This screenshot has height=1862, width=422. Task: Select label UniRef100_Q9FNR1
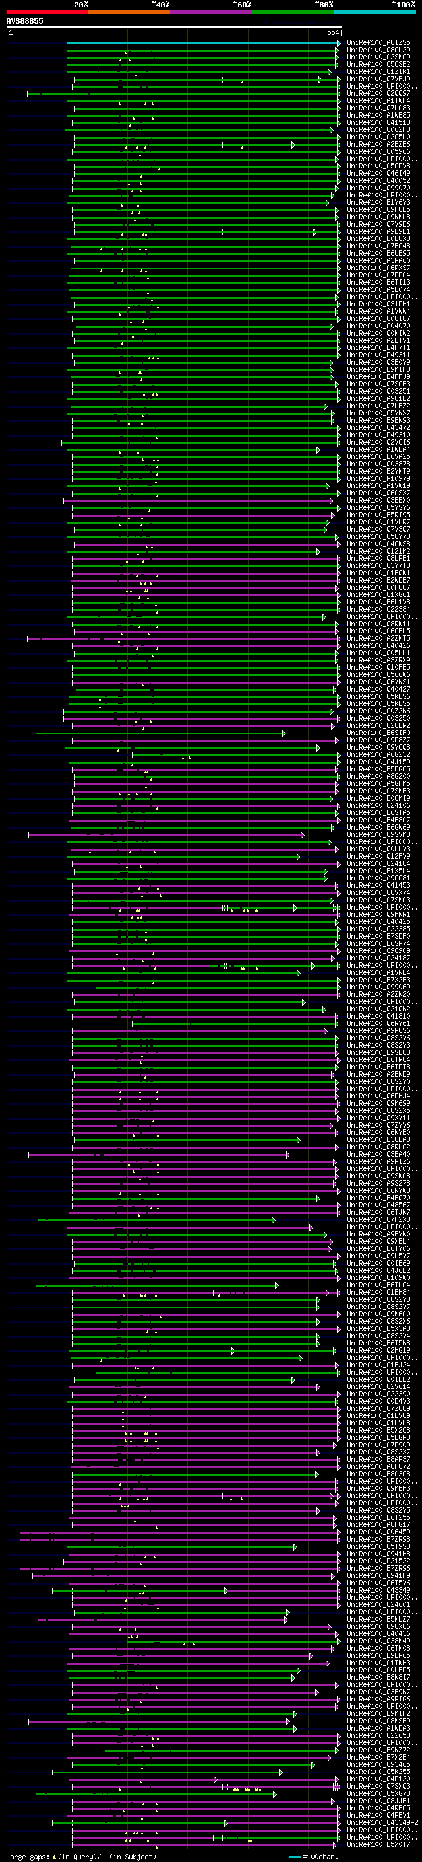coord(378,915)
